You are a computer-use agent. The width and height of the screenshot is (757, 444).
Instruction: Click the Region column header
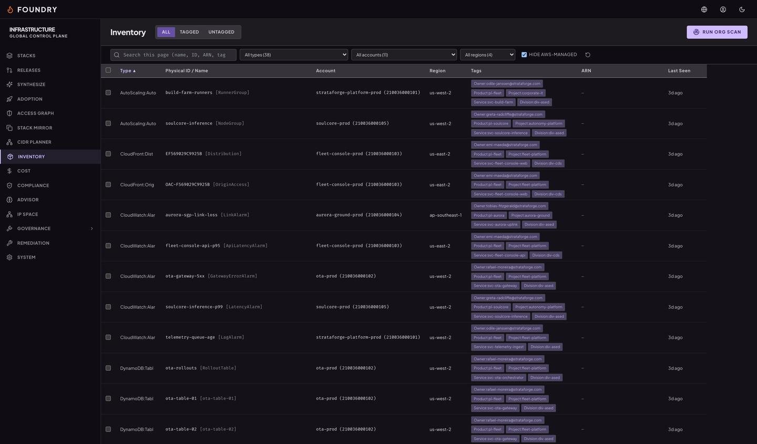(x=437, y=70)
